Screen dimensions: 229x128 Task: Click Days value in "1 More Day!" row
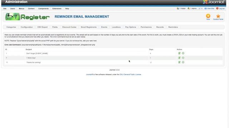tap(150, 58)
